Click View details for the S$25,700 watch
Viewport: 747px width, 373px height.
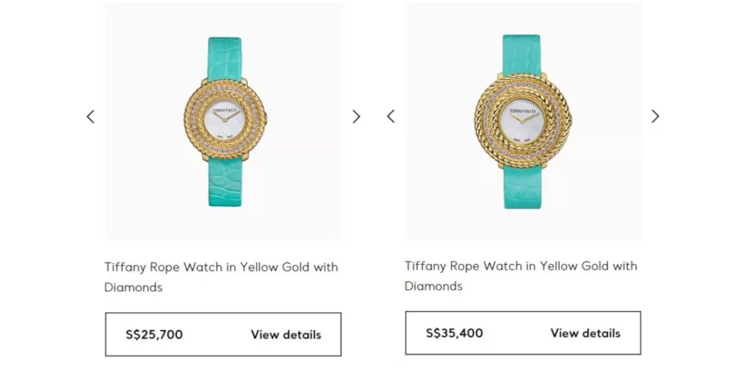(x=286, y=335)
